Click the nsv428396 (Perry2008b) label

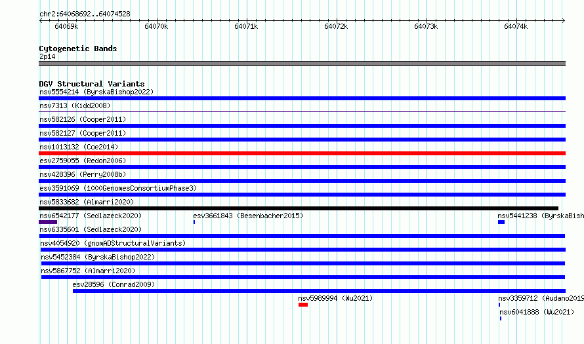click(x=83, y=174)
